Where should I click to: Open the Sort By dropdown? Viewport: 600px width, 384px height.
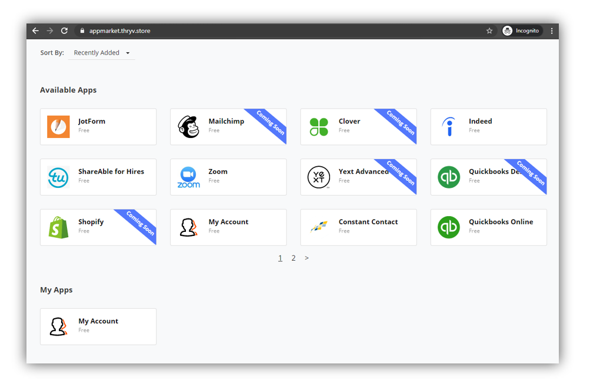(x=101, y=52)
